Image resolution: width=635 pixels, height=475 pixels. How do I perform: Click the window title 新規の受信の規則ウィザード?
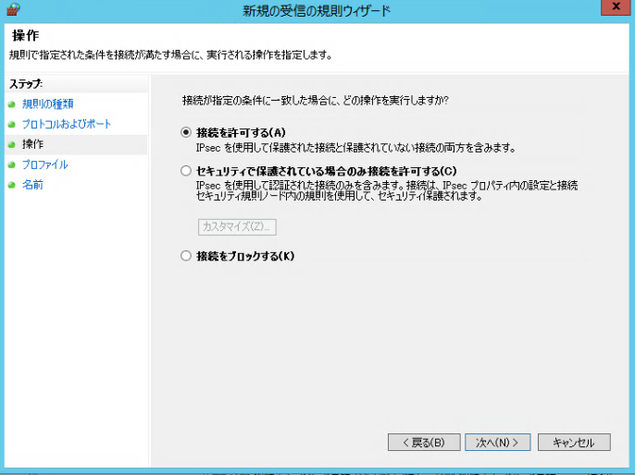click(x=317, y=10)
